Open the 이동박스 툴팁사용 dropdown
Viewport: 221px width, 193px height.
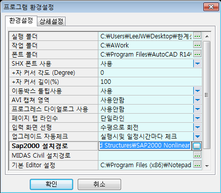197,91
